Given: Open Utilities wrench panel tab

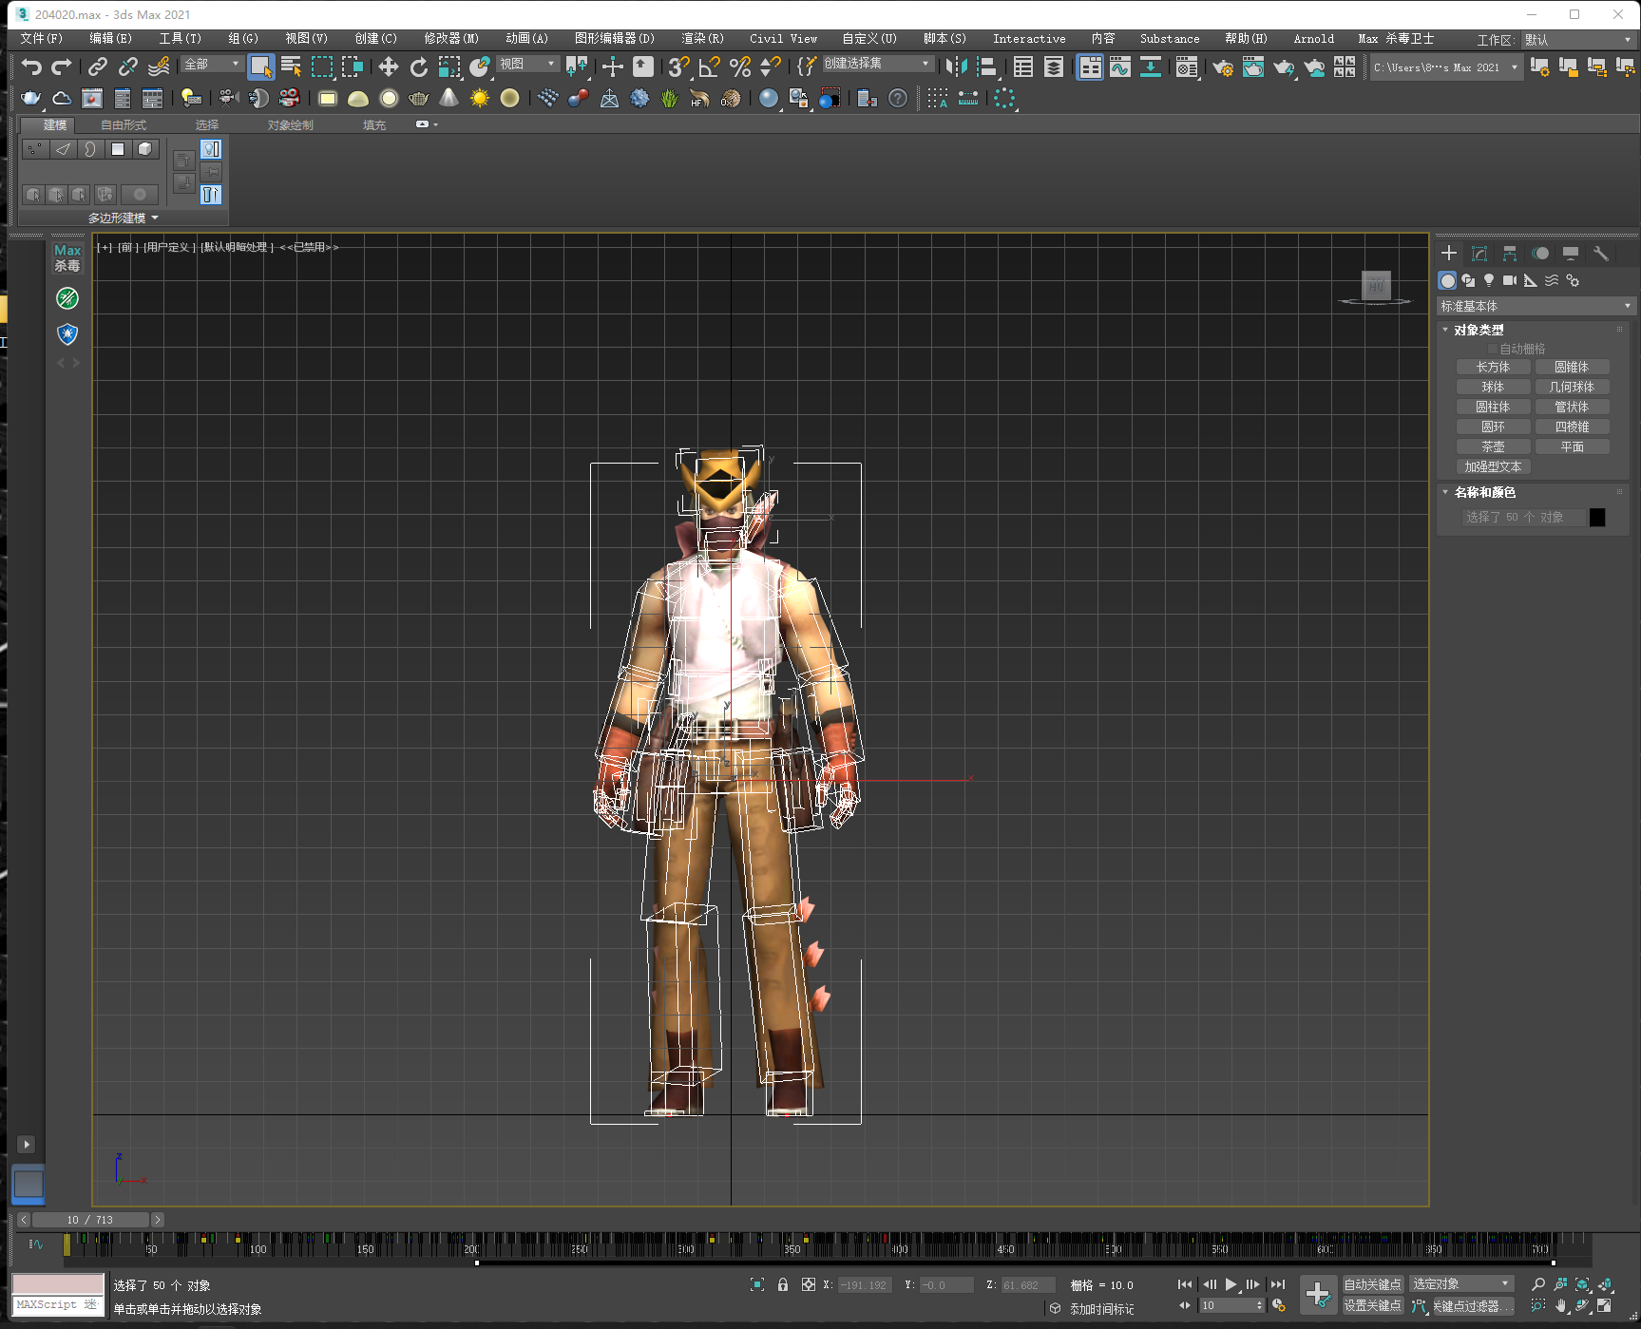Looking at the screenshot, I should click(x=1601, y=253).
